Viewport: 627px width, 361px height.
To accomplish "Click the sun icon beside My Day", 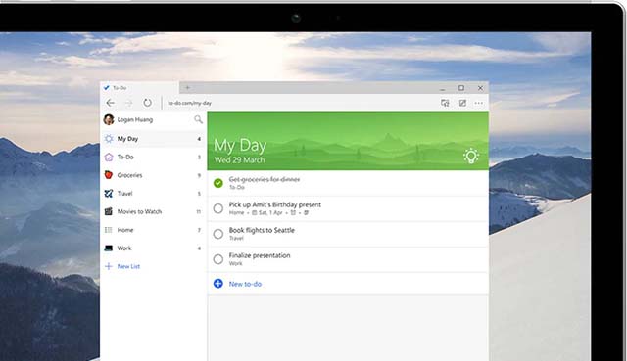I will (x=109, y=139).
